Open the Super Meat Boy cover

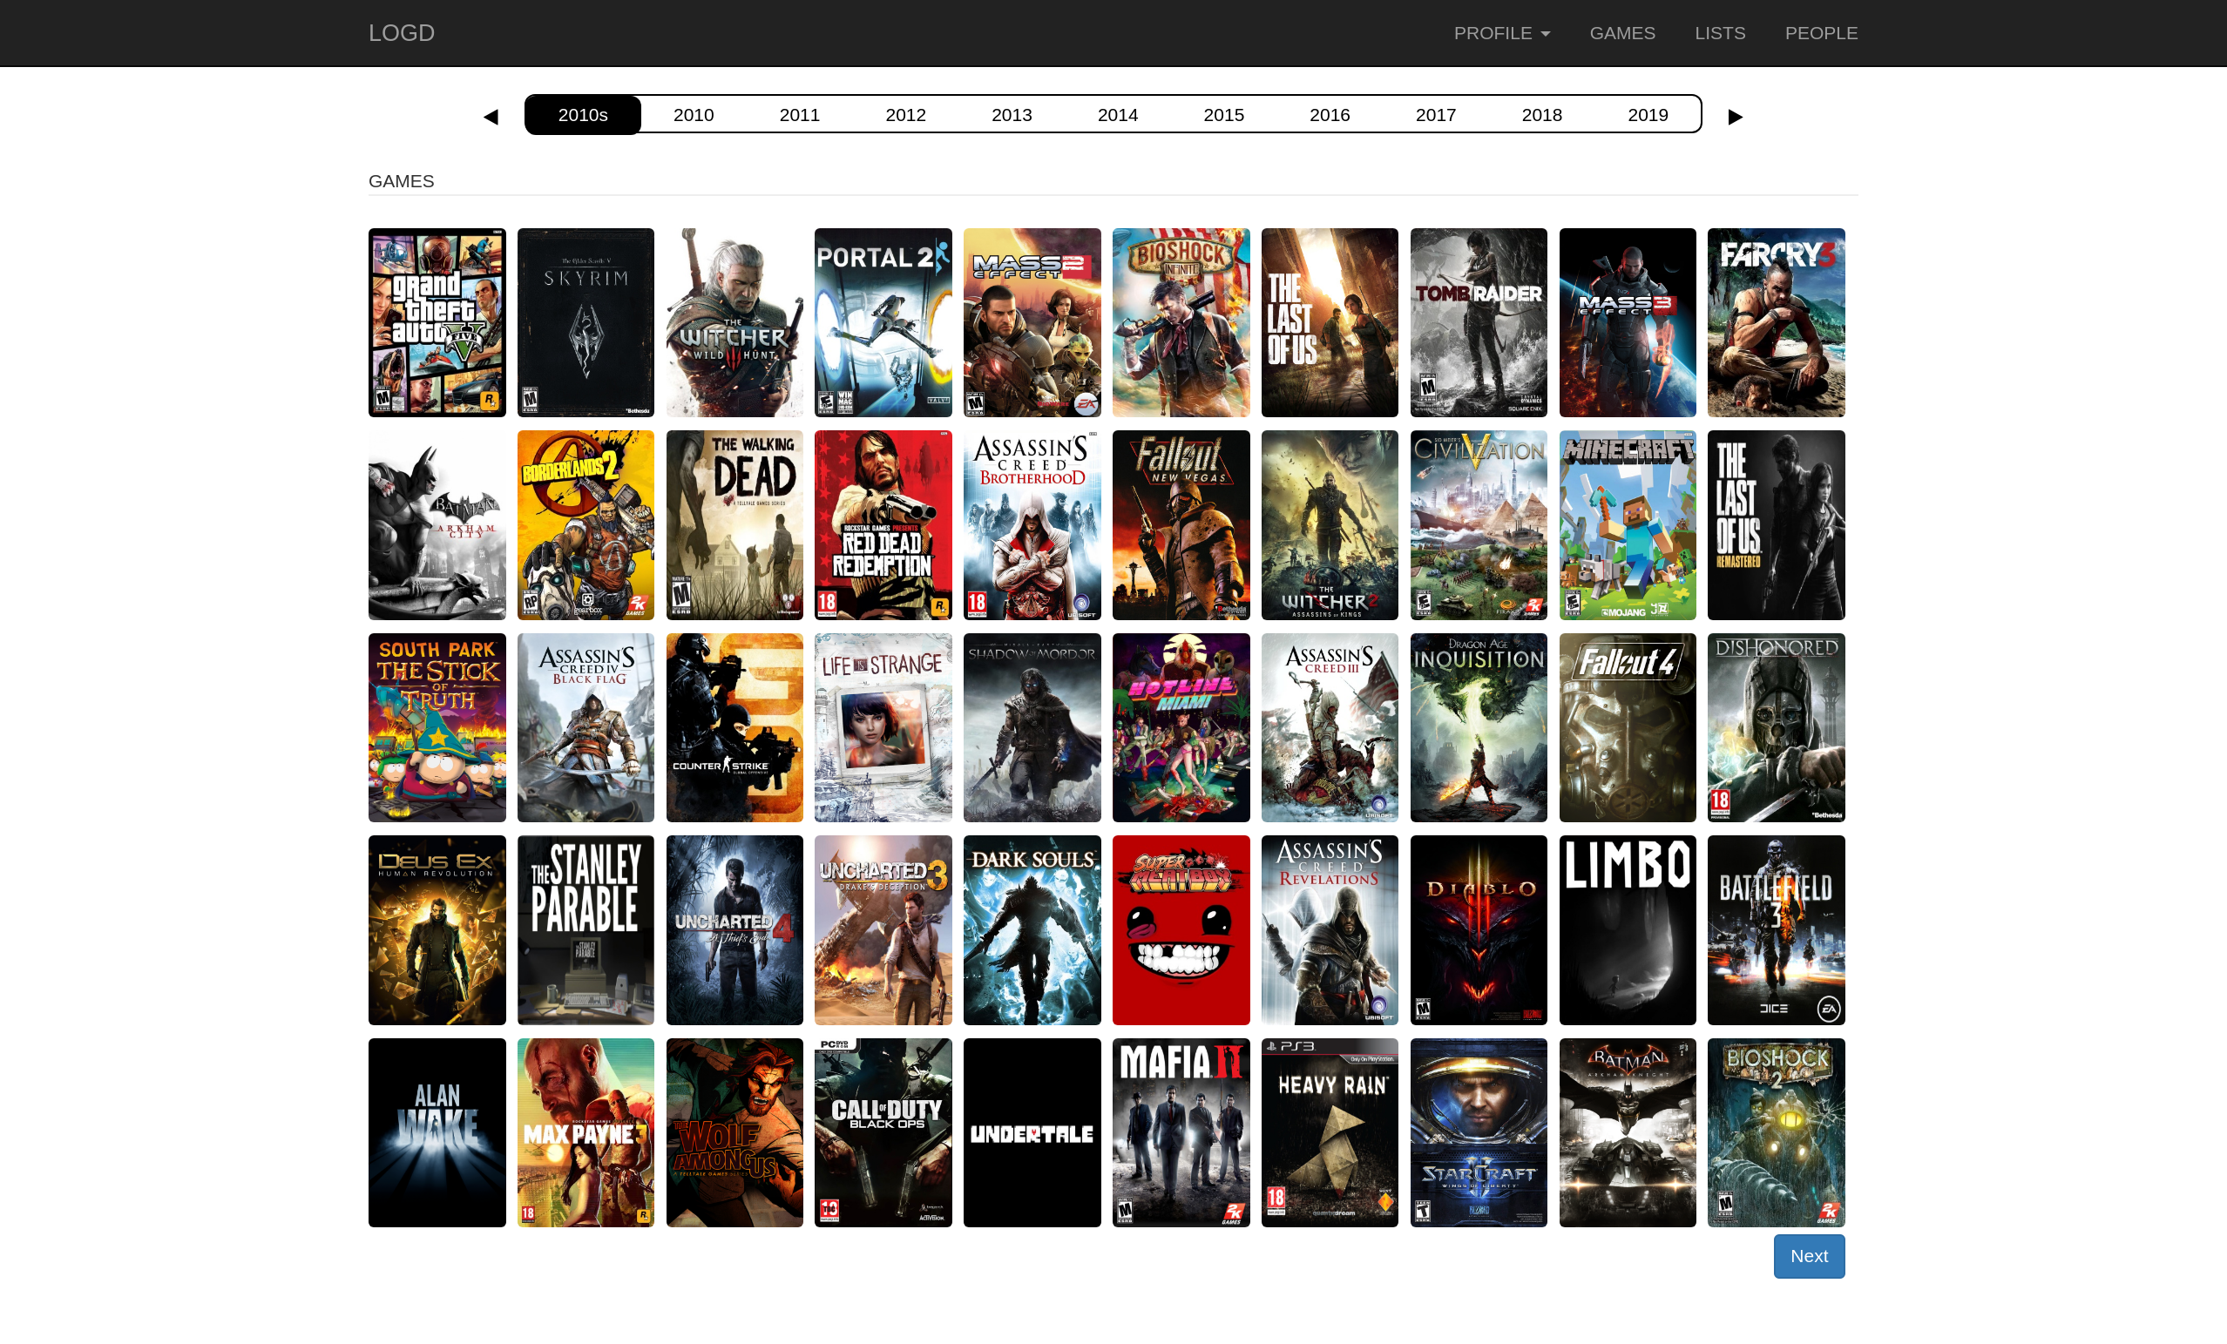coord(1181,930)
